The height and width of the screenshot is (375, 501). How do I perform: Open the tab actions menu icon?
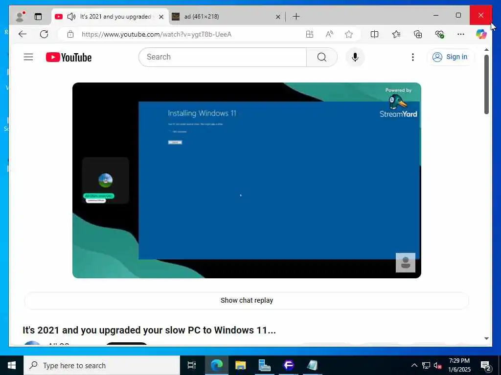click(38, 17)
